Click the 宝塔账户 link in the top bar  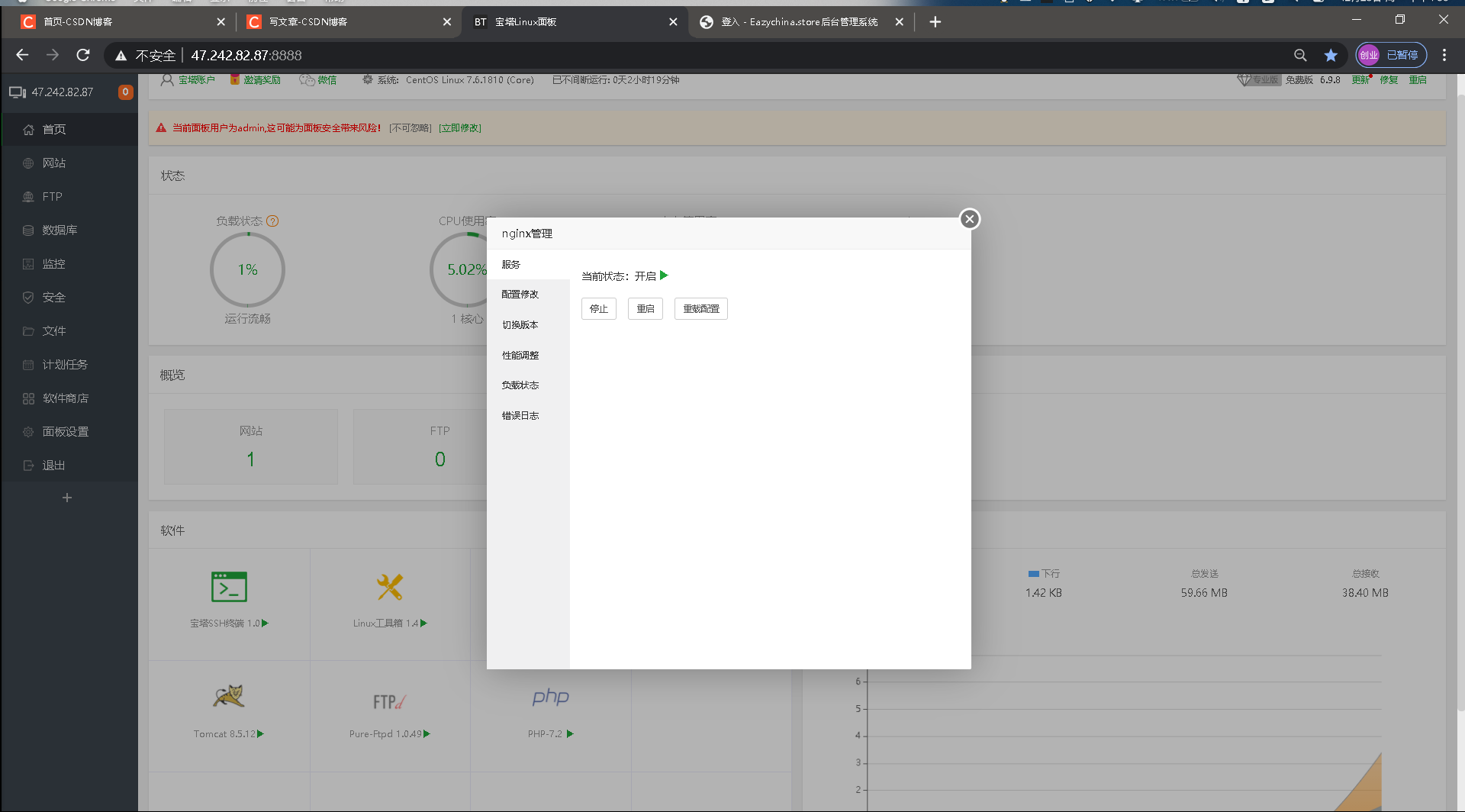point(197,80)
